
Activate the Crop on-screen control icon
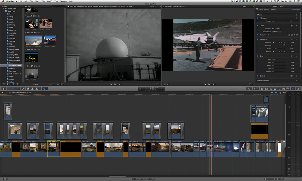[292, 56]
